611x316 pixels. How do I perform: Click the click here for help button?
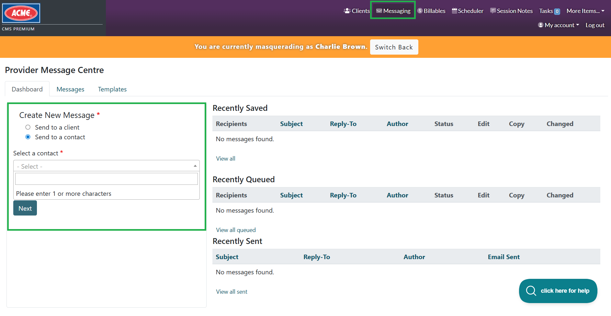click(x=558, y=291)
